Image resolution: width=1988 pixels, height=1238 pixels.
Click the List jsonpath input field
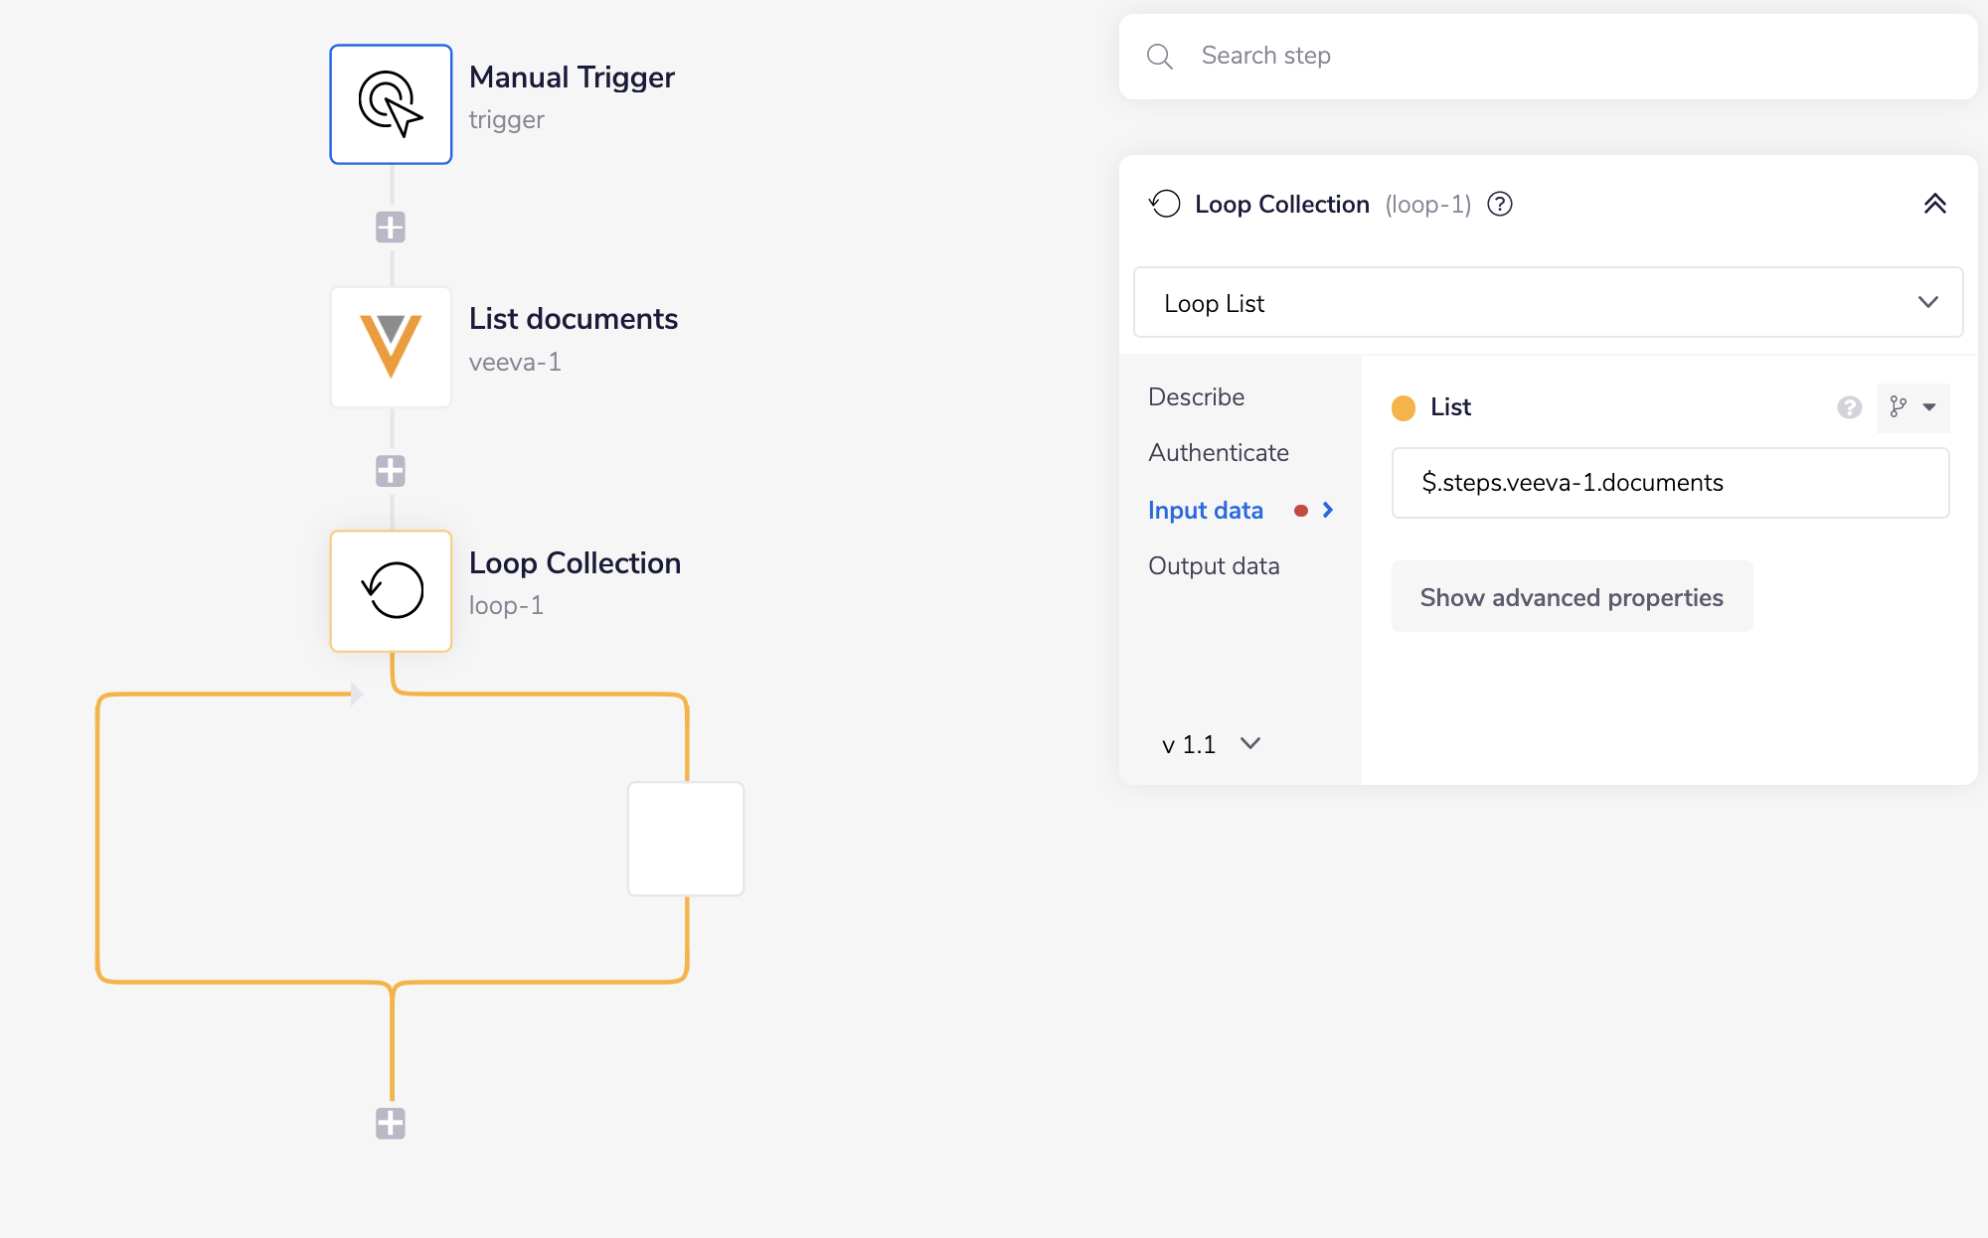1669,483
